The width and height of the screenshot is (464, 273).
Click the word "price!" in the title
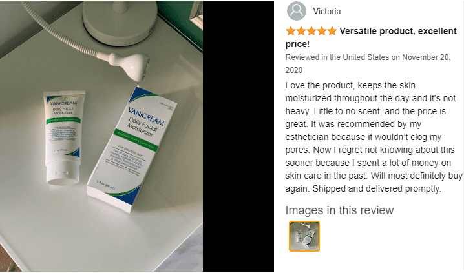[297, 45]
